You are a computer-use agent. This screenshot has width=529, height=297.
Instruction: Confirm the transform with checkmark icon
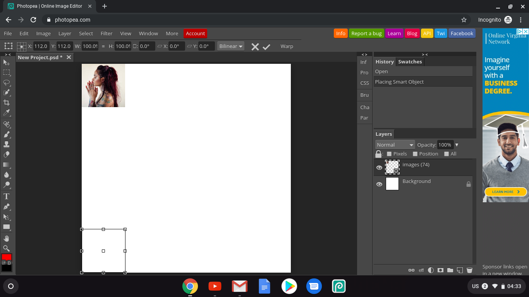266,47
